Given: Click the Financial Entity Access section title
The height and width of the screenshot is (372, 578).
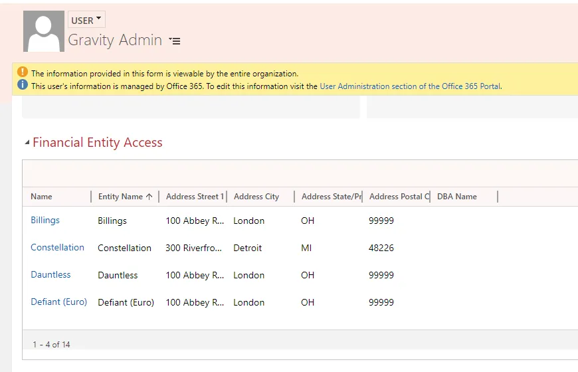Looking at the screenshot, I should pyautogui.click(x=97, y=142).
